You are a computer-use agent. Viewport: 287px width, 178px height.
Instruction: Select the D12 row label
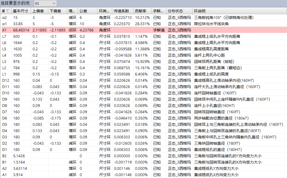pos(6,81)
